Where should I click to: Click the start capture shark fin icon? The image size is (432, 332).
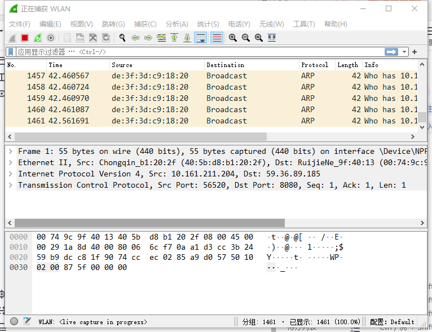pos(12,38)
